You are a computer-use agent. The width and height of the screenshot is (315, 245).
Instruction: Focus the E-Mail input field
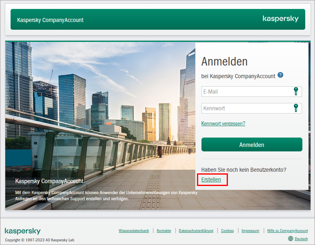252,92
